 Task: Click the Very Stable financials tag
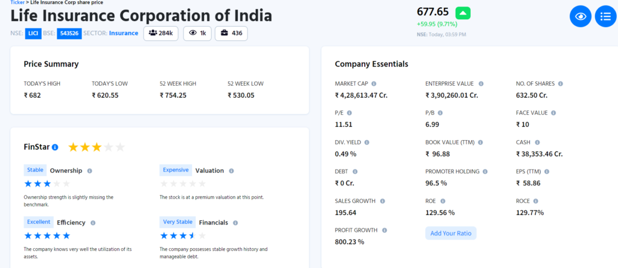pyautogui.click(x=178, y=222)
